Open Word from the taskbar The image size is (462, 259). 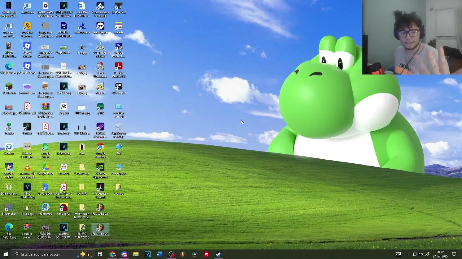(160, 254)
